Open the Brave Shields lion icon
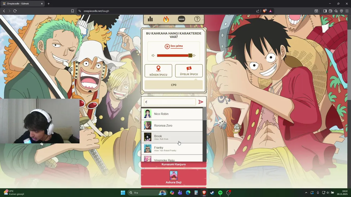This screenshot has height=197, width=351. pos(265,11)
